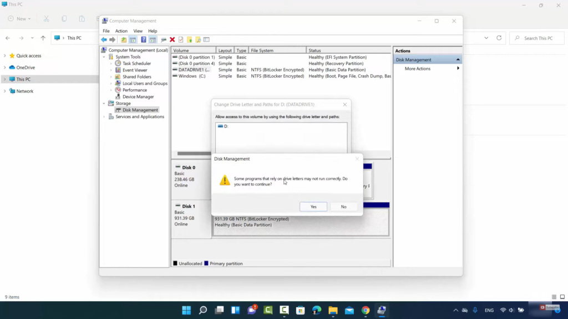
Task: Click the red X delete icon in toolbar
Action: 173,40
